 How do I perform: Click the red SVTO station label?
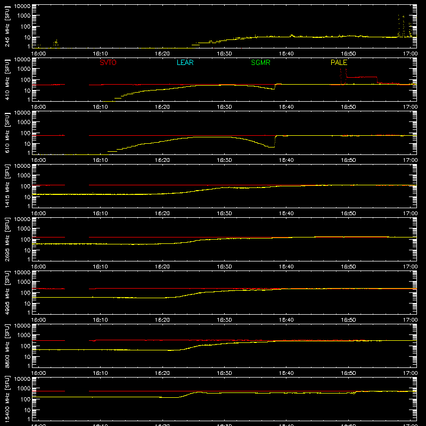click(108, 62)
